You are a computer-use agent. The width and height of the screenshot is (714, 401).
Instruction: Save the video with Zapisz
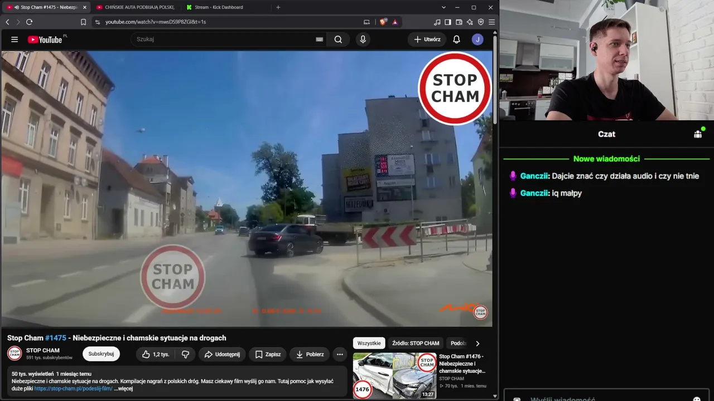pyautogui.click(x=268, y=354)
